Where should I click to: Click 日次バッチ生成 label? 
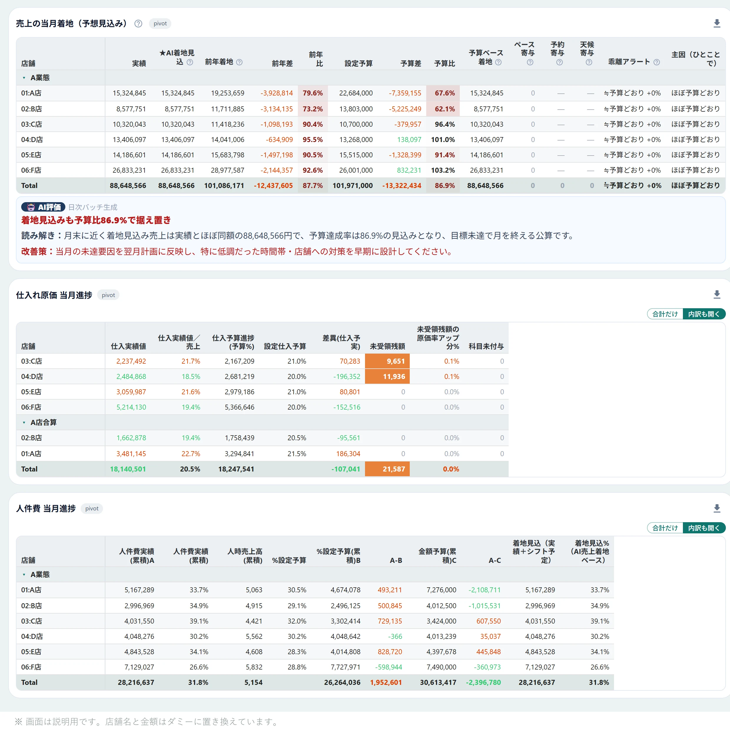[x=93, y=207]
